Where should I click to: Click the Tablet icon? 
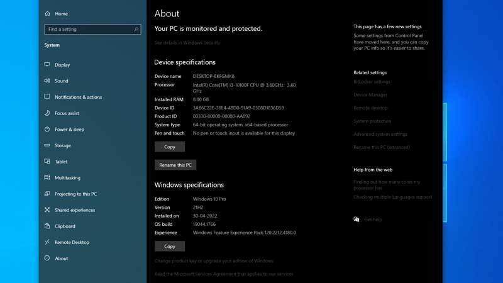click(47, 162)
